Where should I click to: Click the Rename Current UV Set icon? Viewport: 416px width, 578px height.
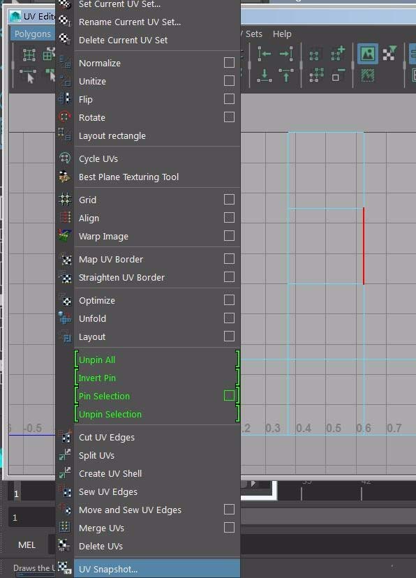(65, 21)
